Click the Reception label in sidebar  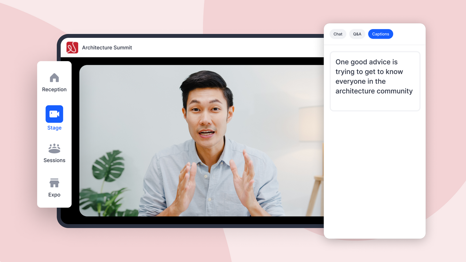tap(54, 90)
